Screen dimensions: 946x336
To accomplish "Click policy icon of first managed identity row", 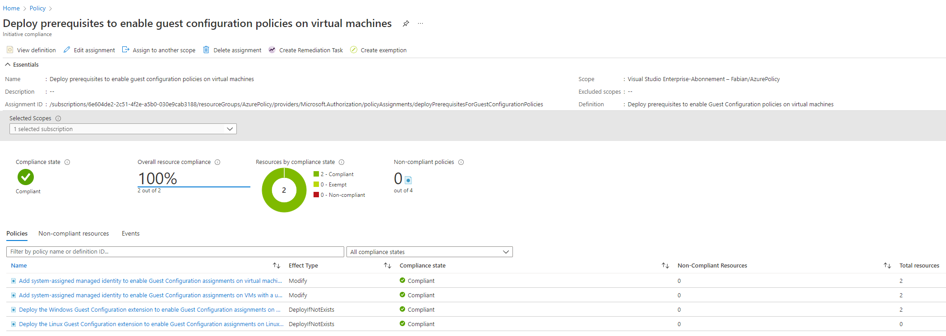I will click(x=14, y=281).
